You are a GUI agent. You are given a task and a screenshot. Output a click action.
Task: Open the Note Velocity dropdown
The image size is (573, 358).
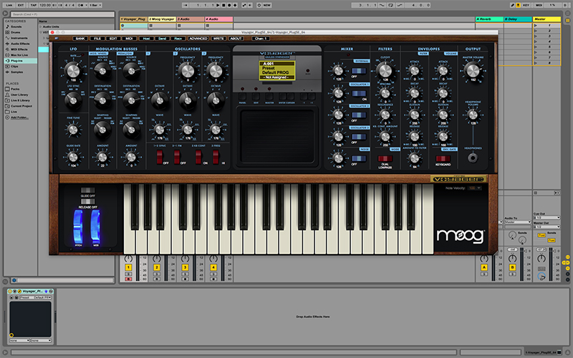[x=475, y=188]
